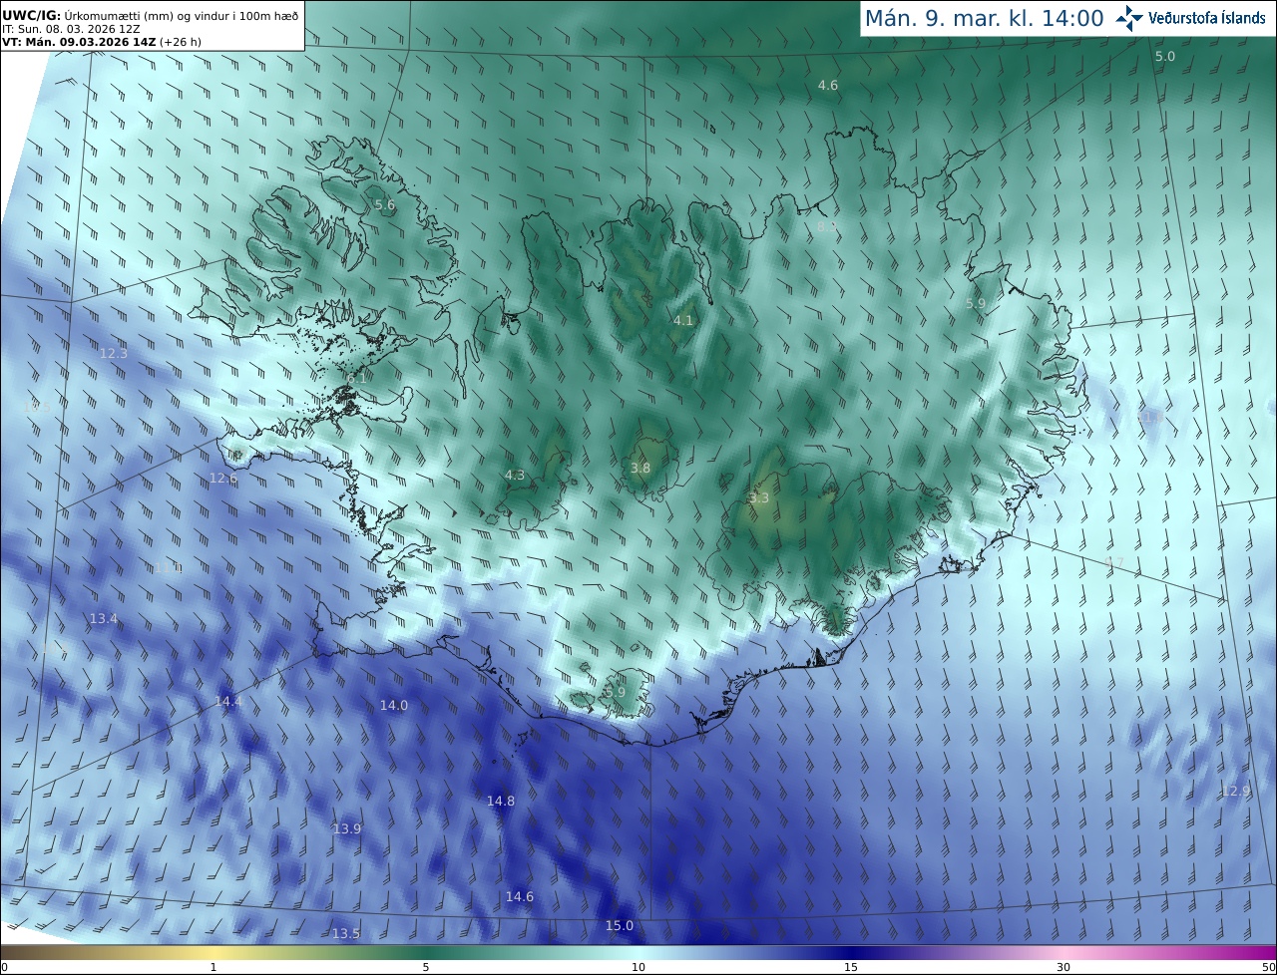This screenshot has width=1277, height=975.
Task: Click the 3.3 value label on the map
Action: [759, 498]
